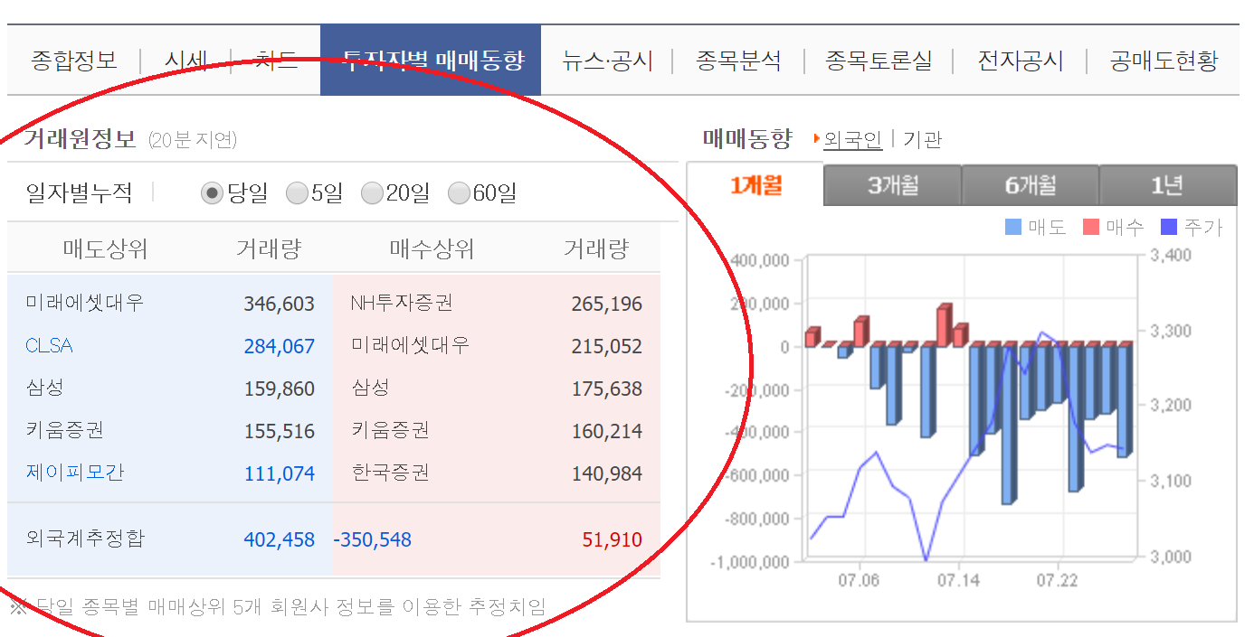Click the 매수 red legend swatch
The height and width of the screenshot is (637, 1254).
(1091, 227)
